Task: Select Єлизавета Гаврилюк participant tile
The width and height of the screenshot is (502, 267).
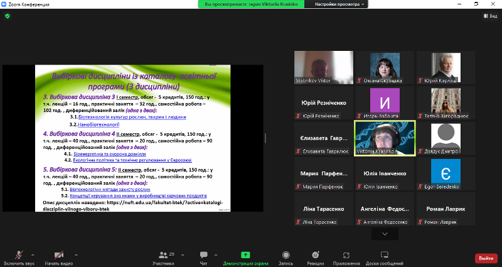Action: coord(324,138)
